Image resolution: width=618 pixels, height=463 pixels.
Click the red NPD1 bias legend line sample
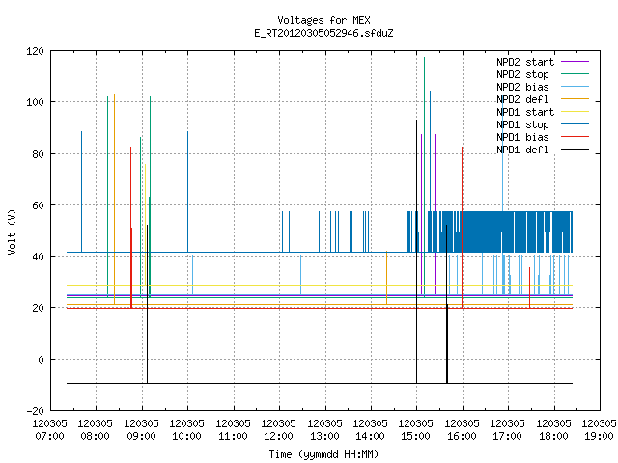pos(576,137)
